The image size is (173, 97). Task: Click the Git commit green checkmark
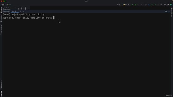point(152,5)
